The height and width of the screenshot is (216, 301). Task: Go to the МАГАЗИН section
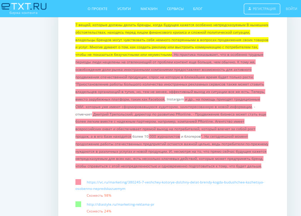pos(149,9)
